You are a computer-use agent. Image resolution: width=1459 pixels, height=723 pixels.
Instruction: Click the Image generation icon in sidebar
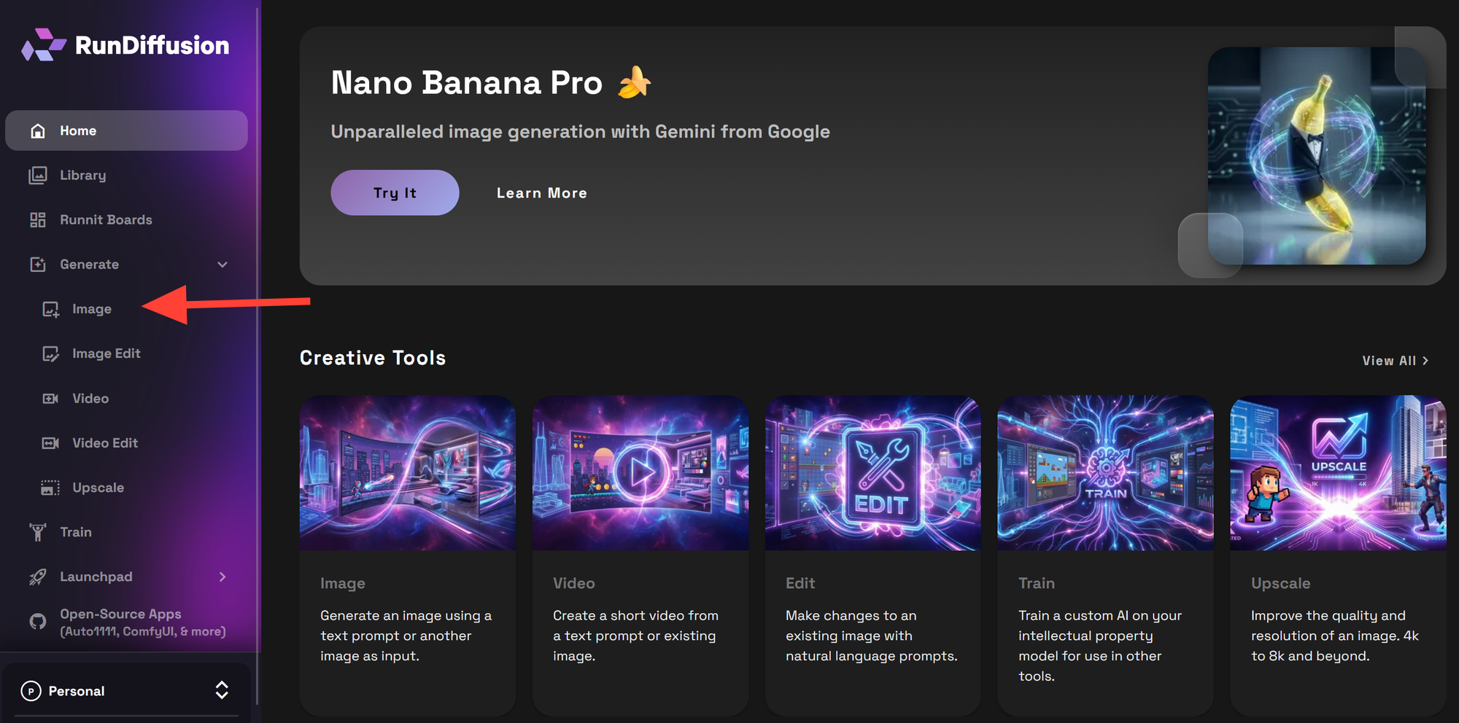pos(50,309)
